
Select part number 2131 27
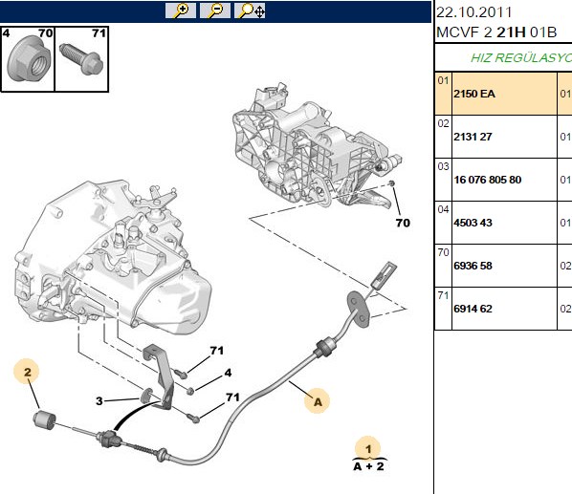coord(473,137)
